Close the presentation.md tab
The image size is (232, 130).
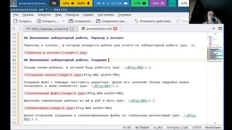point(115,29)
